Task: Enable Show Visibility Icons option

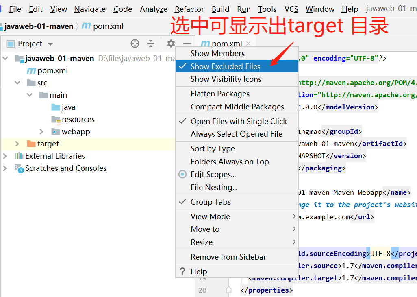Action: 237,79
